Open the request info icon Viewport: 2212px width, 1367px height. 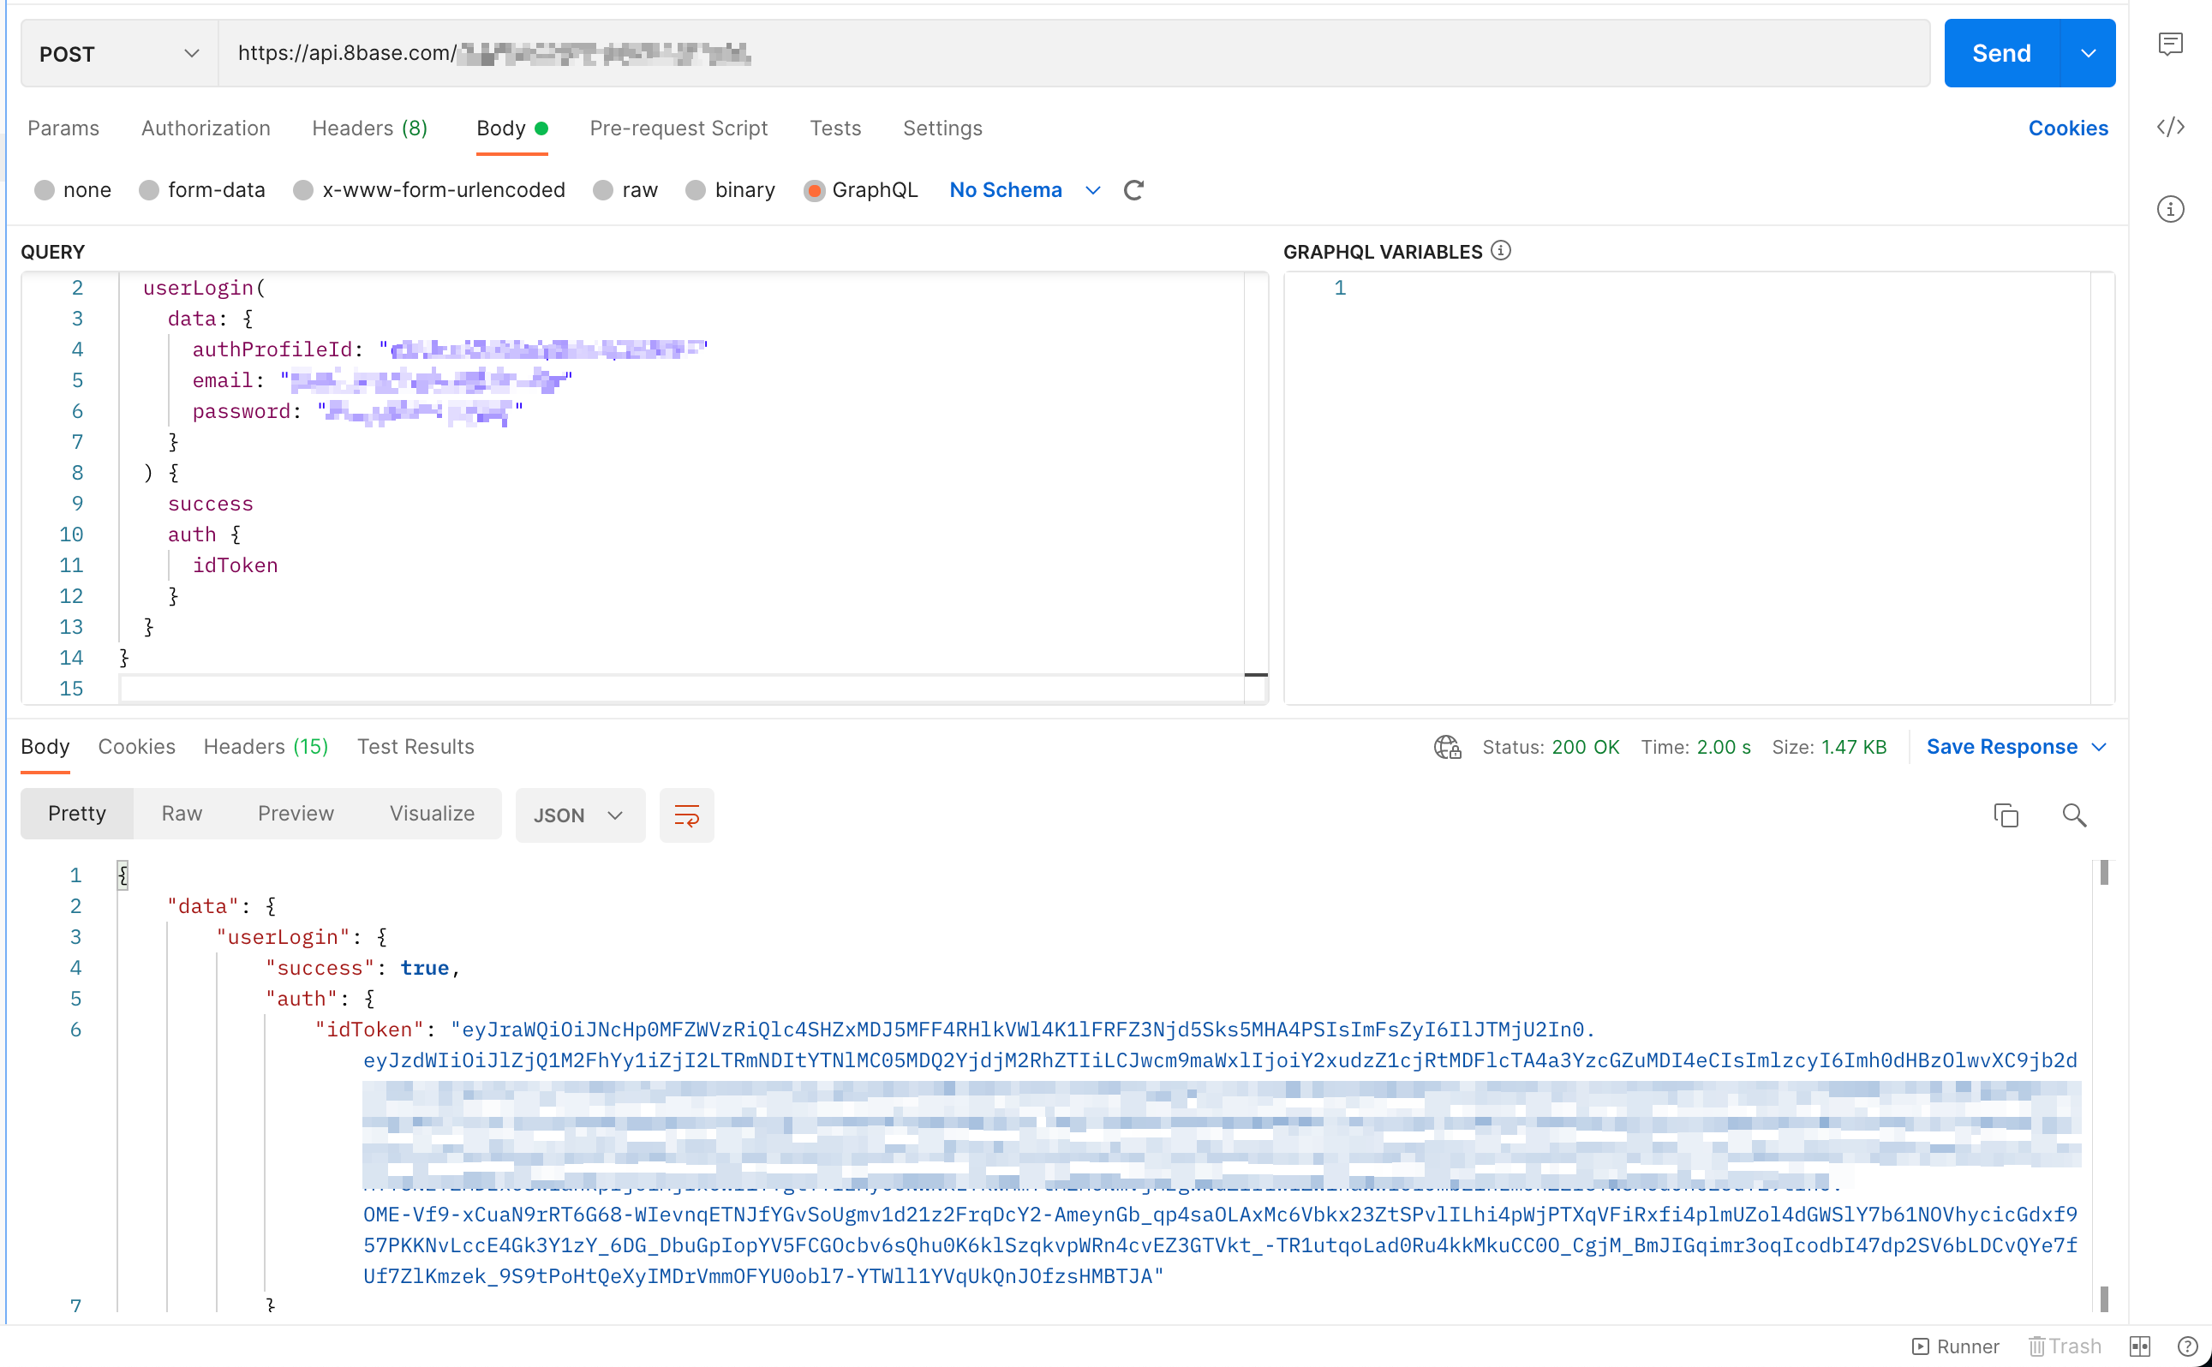2169,210
